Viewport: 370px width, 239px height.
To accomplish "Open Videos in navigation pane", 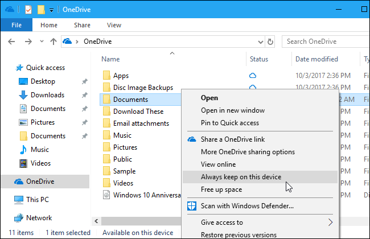I will [x=40, y=163].
